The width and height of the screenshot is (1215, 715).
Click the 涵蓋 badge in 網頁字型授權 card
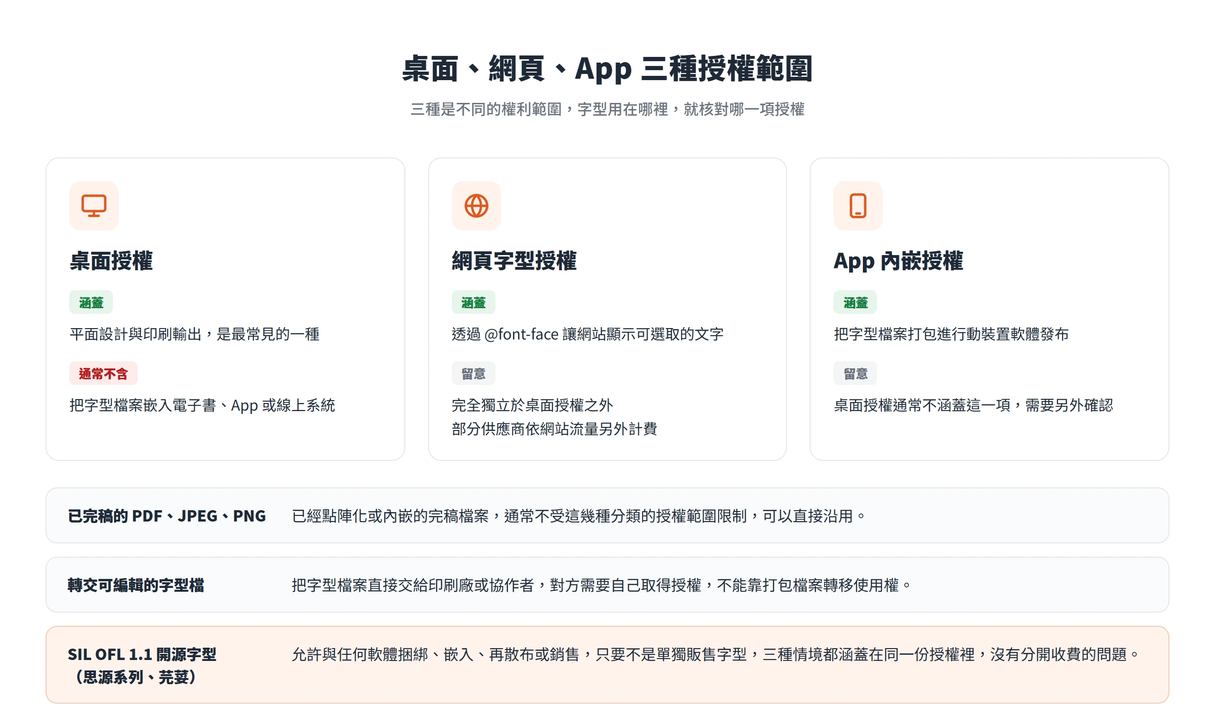[x=474, y=302]
